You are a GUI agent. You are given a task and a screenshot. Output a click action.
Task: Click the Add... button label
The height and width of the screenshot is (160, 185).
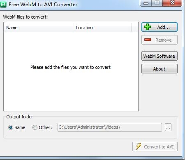coord(164,27)
